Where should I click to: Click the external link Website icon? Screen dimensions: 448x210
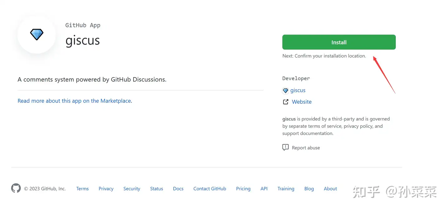pos(285,102)
